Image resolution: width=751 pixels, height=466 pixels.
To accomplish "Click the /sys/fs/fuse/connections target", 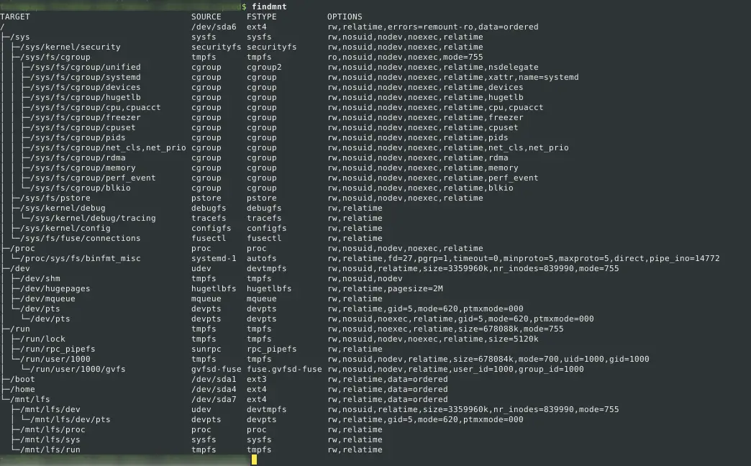I will 81,238.
